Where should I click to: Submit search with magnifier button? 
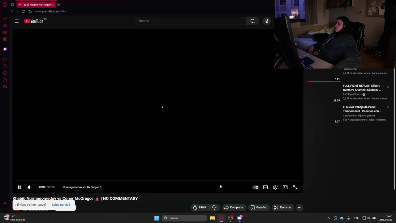[252, 21]
